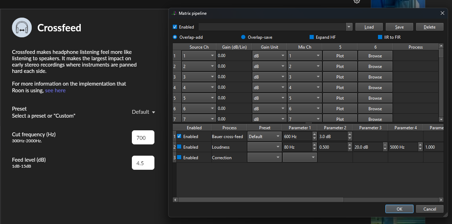Decrease the 3.0 dB parameter with down arrow
This screenshot has width=452, height=224.
(349, 138)
